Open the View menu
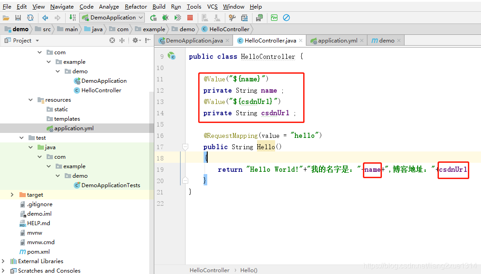This screenshot has width=481, height=274. [38, 6]
